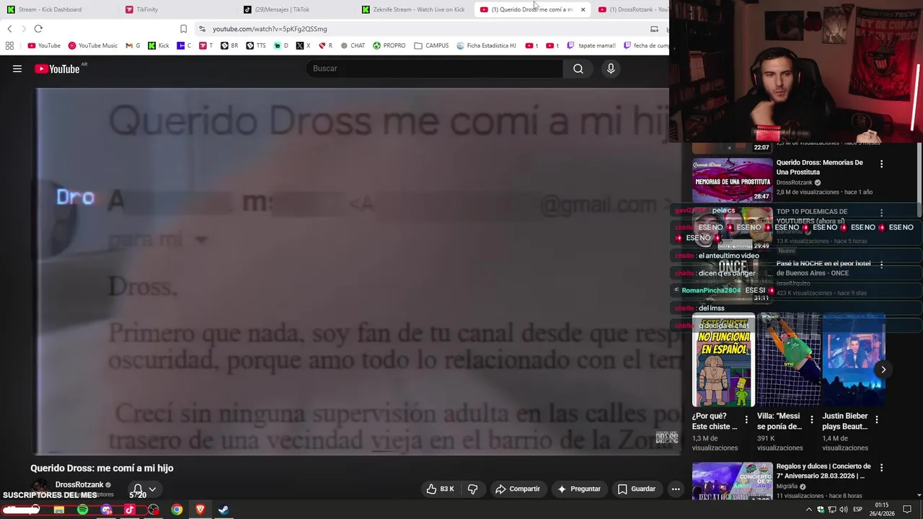The image size is (923, 519).
Task: Save video with Guardar button
Action: (x=636, y=489)
